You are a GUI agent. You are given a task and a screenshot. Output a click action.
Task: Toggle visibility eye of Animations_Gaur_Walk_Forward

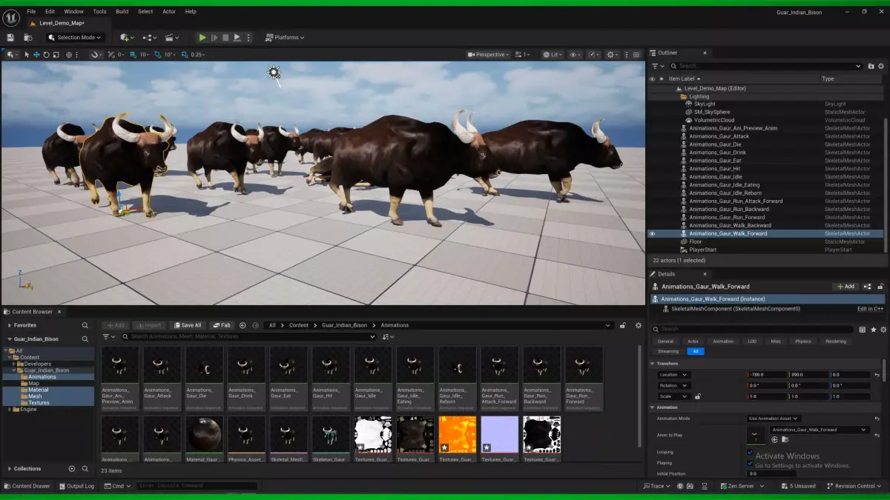point(653,233)
